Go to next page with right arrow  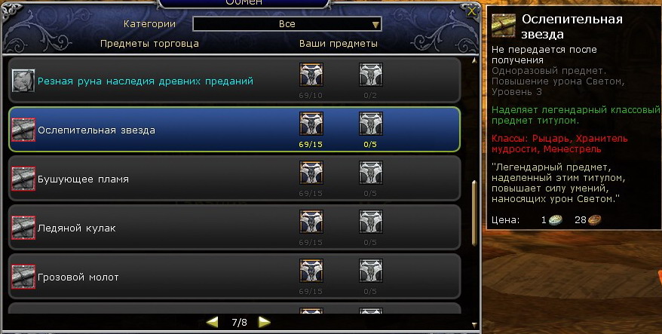point(265,322)
